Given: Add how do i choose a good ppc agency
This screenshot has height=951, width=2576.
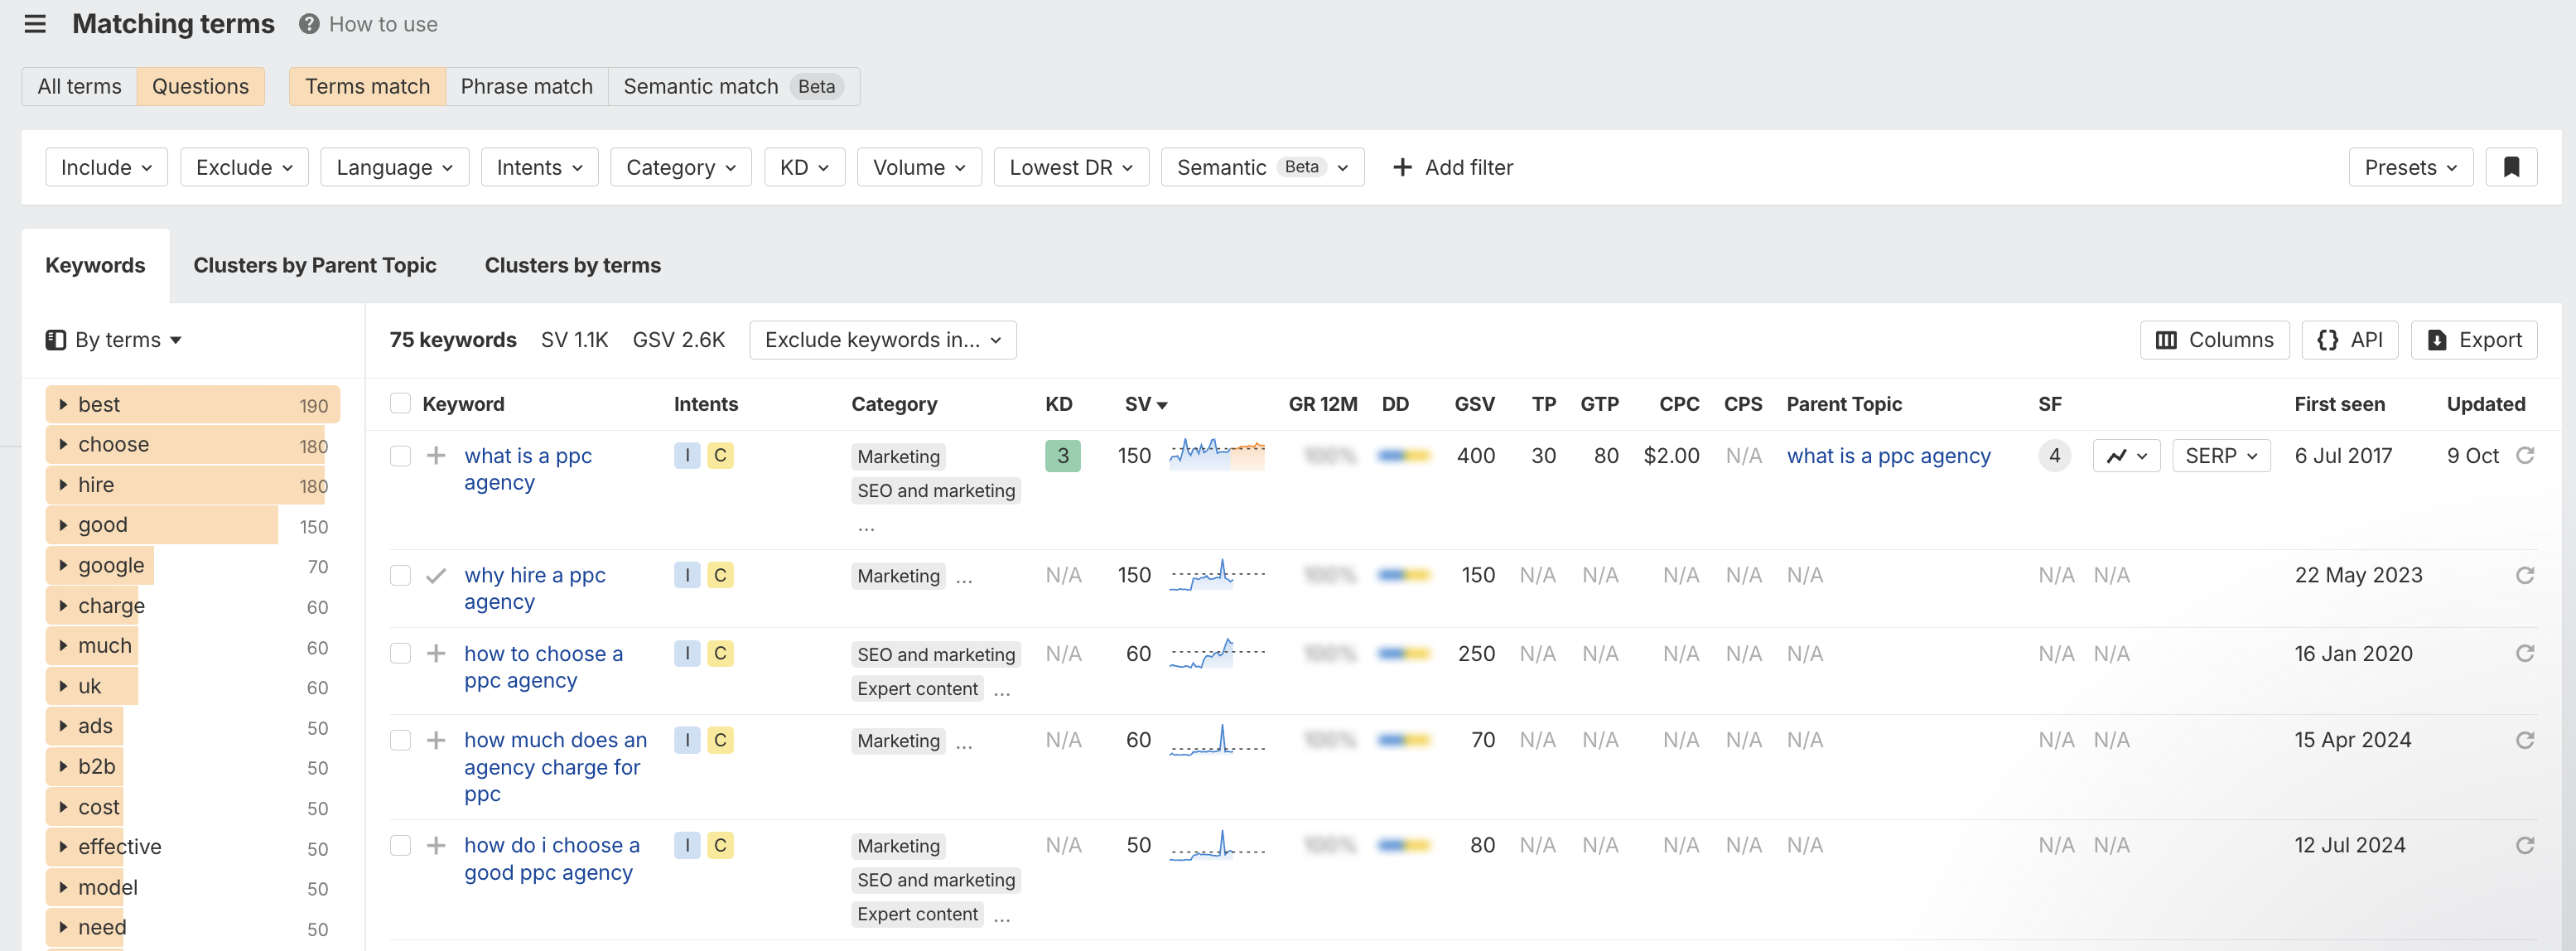Looking at the screenshot, I should click(436, 846).
